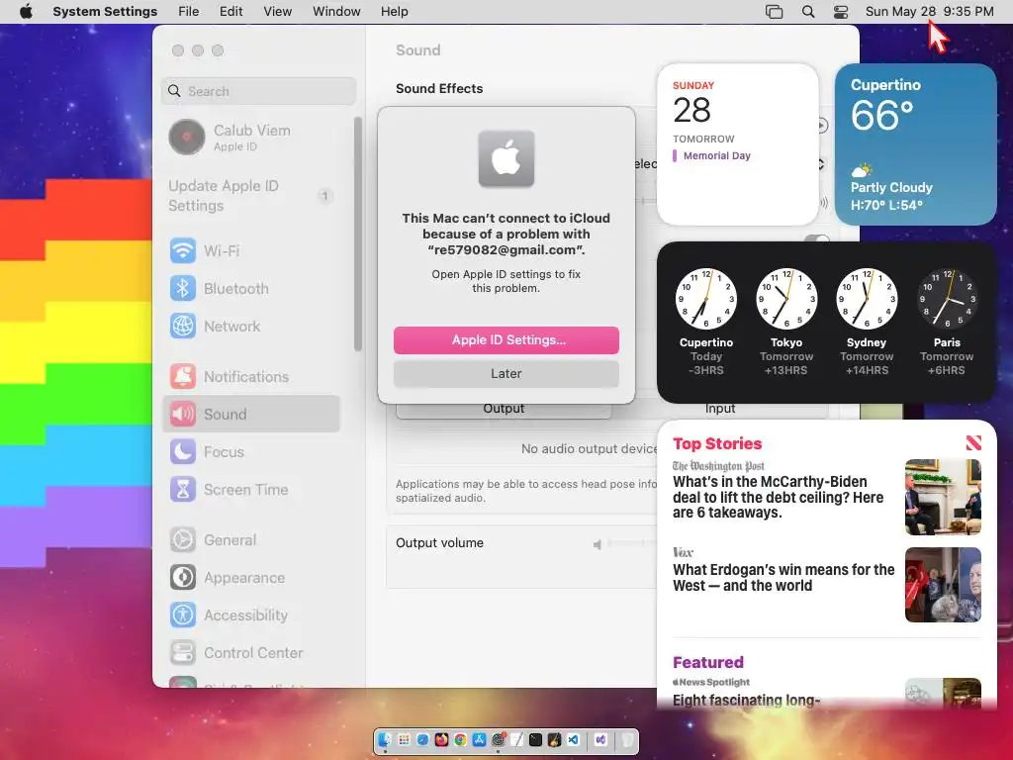1013x760 pixels.
Task: Launch Google Chrome from the Dock
Action: [x=461, y=739]
